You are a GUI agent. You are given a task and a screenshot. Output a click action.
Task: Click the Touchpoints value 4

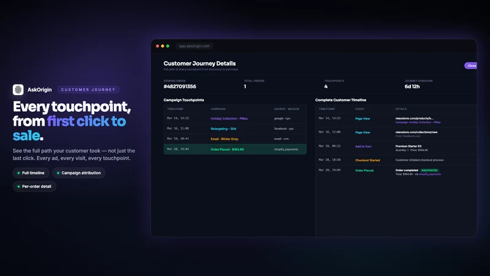point(326,86)
